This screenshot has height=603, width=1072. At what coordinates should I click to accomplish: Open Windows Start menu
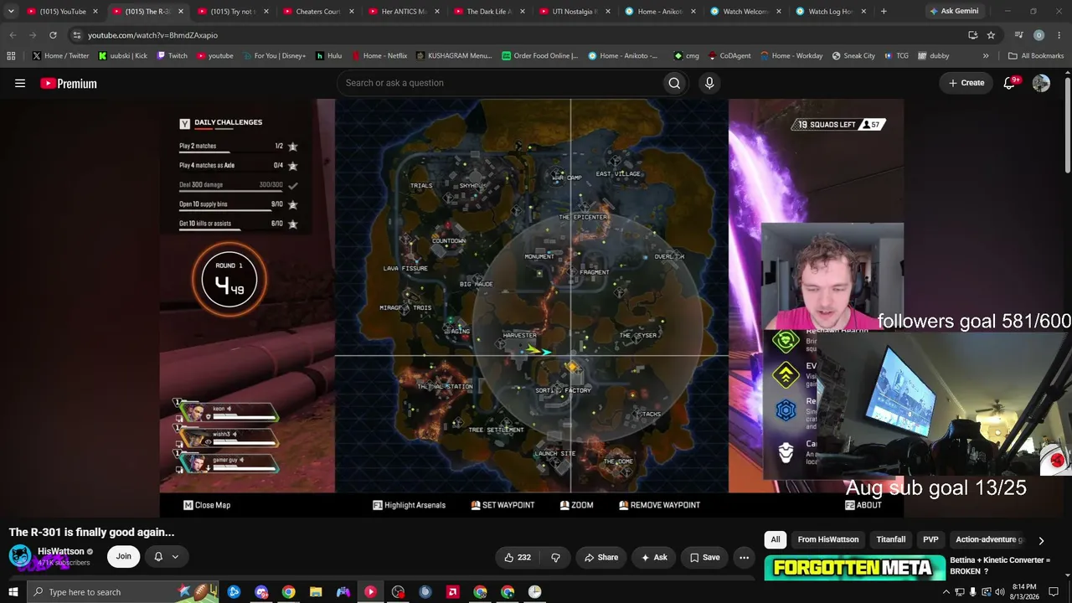tap(13, 592)
